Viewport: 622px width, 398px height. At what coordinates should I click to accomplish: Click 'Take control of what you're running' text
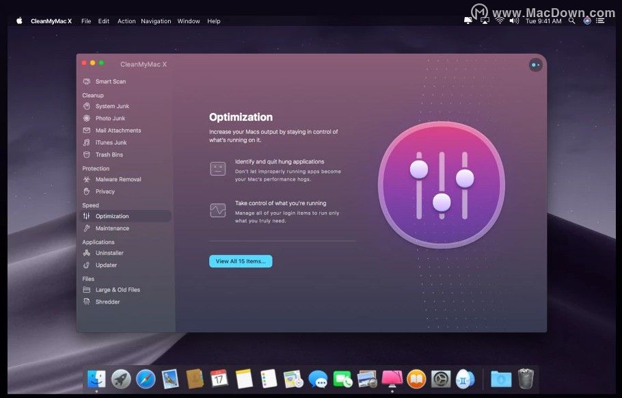point(280,203)
